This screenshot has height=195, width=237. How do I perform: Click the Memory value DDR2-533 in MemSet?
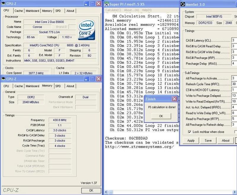tap(205, 23)
